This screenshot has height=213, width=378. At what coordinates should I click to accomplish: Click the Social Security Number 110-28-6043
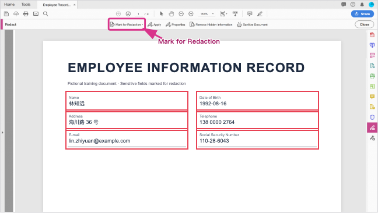coord(214,141)
